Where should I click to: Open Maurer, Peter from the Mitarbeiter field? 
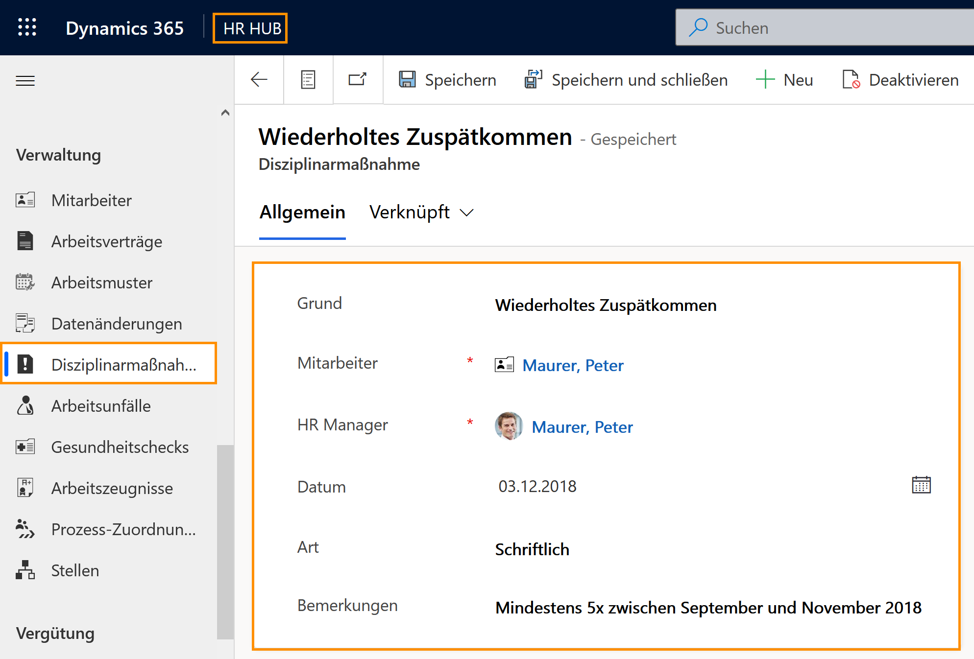[x=573, y=365]
